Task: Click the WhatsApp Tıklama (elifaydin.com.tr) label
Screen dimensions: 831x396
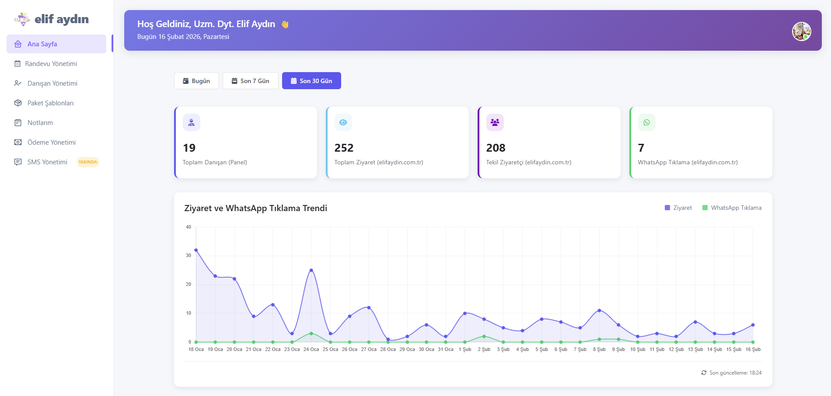Action: click(x=688, y=162)
